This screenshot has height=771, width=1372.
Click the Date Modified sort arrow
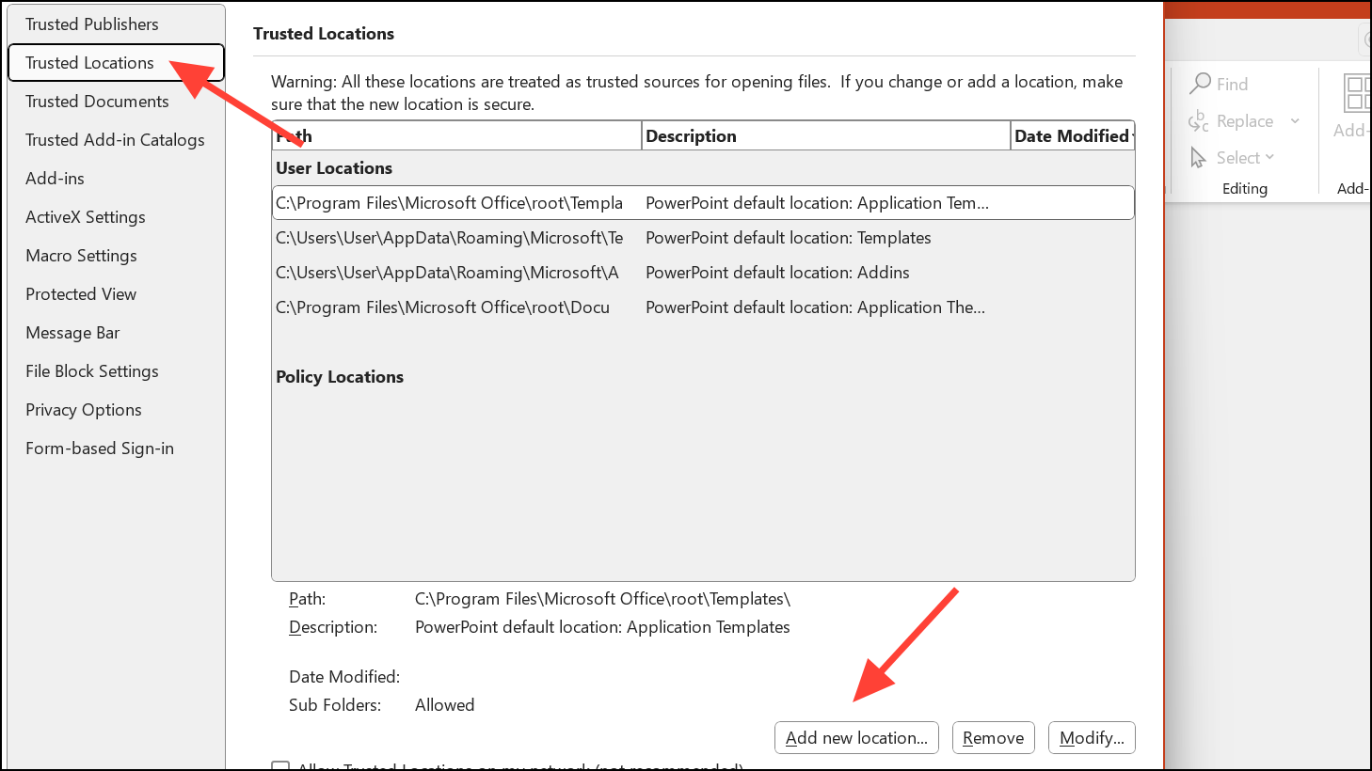pos(1131,136)
